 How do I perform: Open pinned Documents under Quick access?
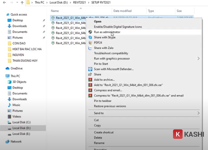[20, 32]
